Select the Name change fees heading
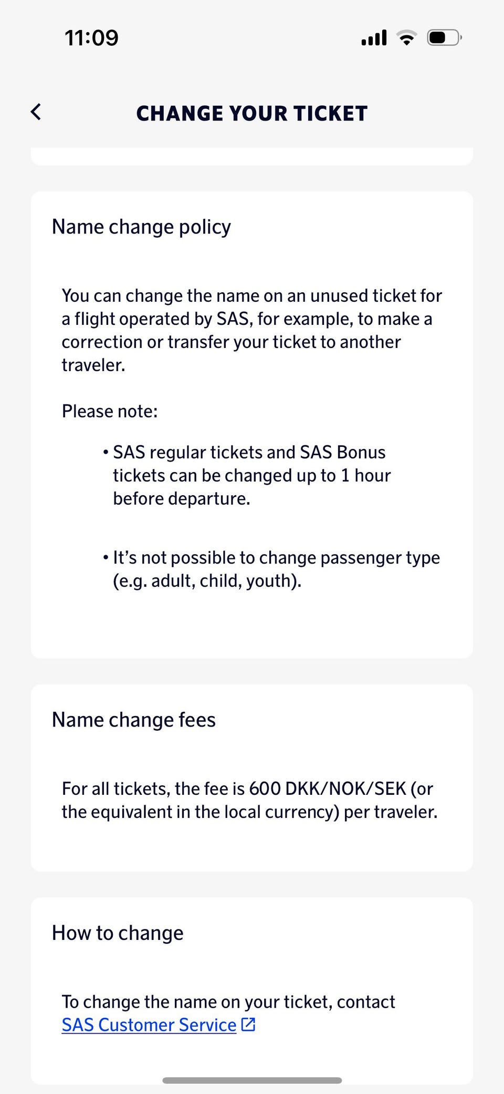 click(133, 720)
